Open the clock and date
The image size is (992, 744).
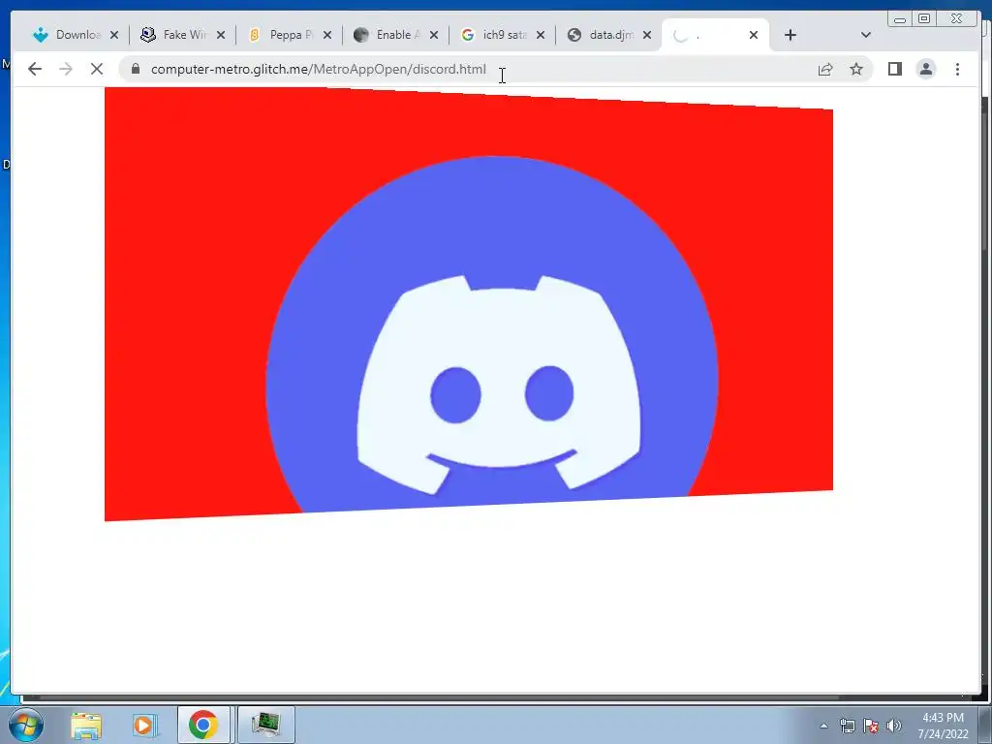click(944, 726)
